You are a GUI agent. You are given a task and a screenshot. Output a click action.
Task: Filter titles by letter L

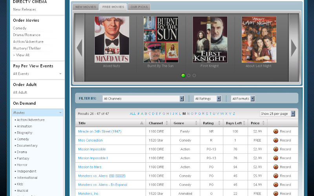[180, 114]
